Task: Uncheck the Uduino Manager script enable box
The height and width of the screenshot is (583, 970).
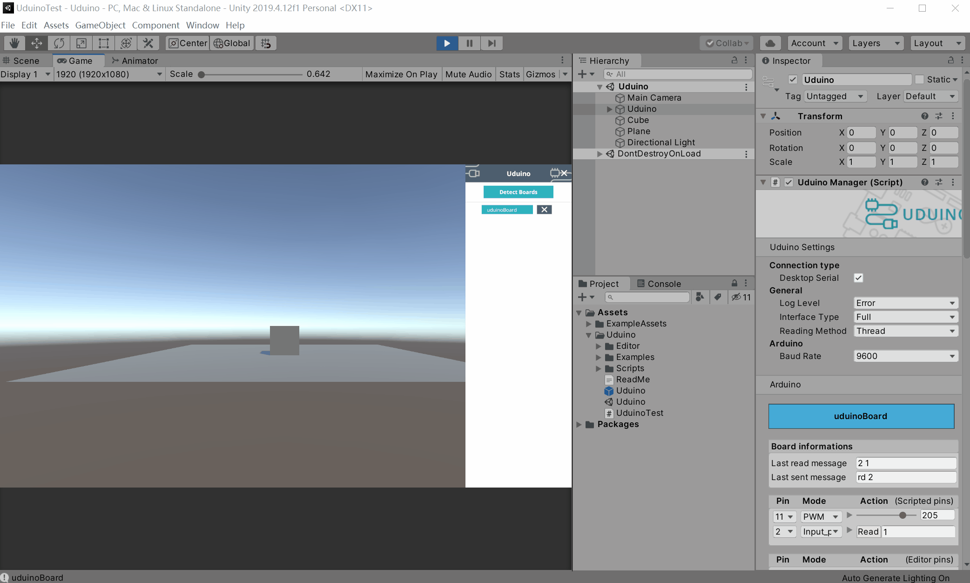Action: tap(788, 182)
